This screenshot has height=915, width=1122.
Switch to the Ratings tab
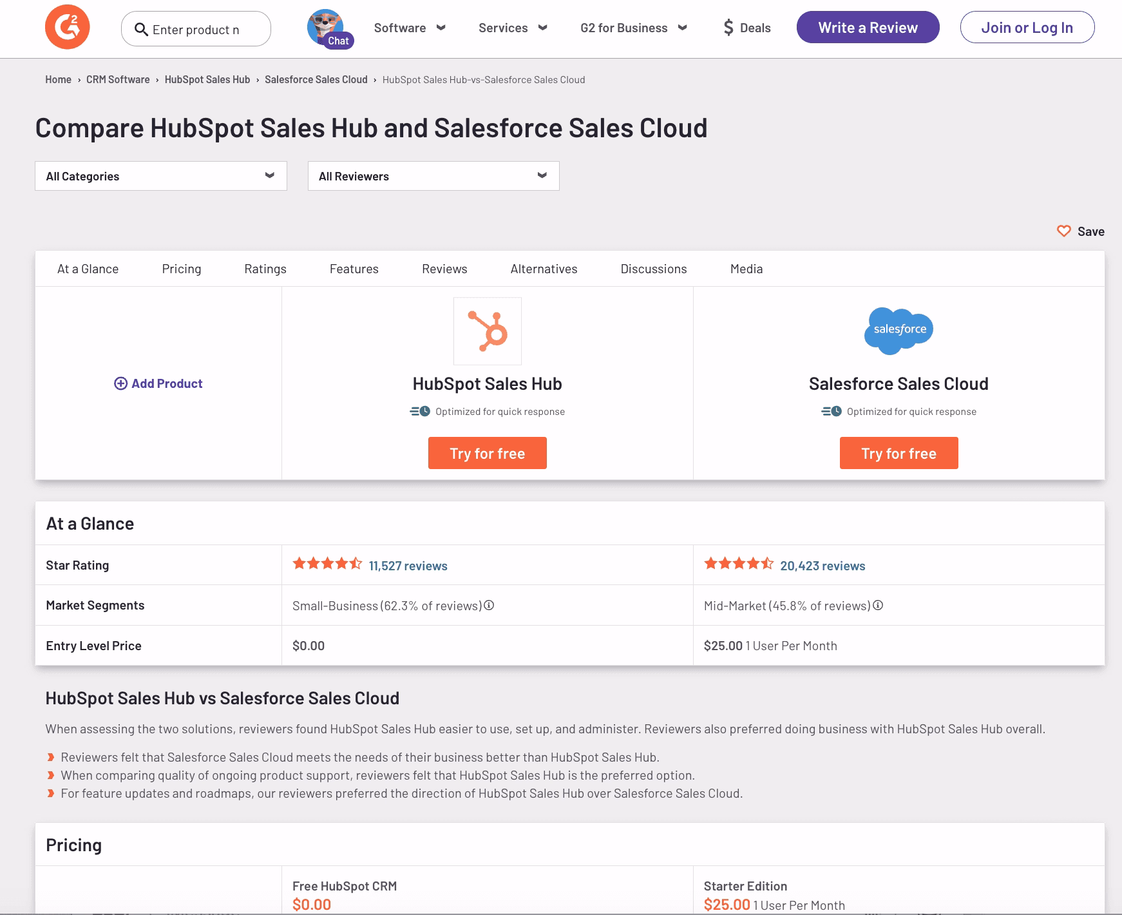click(x=265, y=269)
